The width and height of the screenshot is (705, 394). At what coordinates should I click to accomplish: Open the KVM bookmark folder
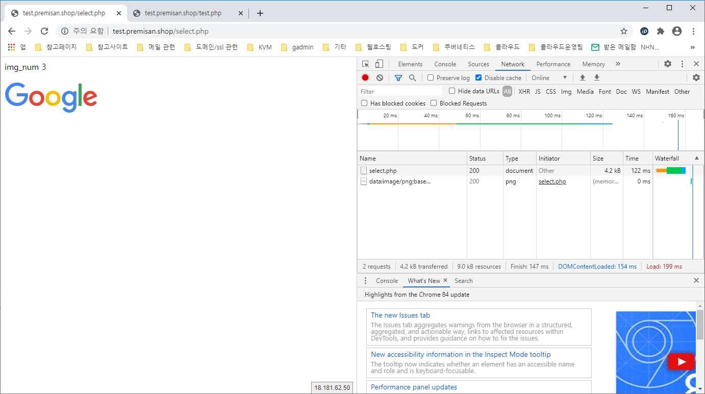point(260,47)
